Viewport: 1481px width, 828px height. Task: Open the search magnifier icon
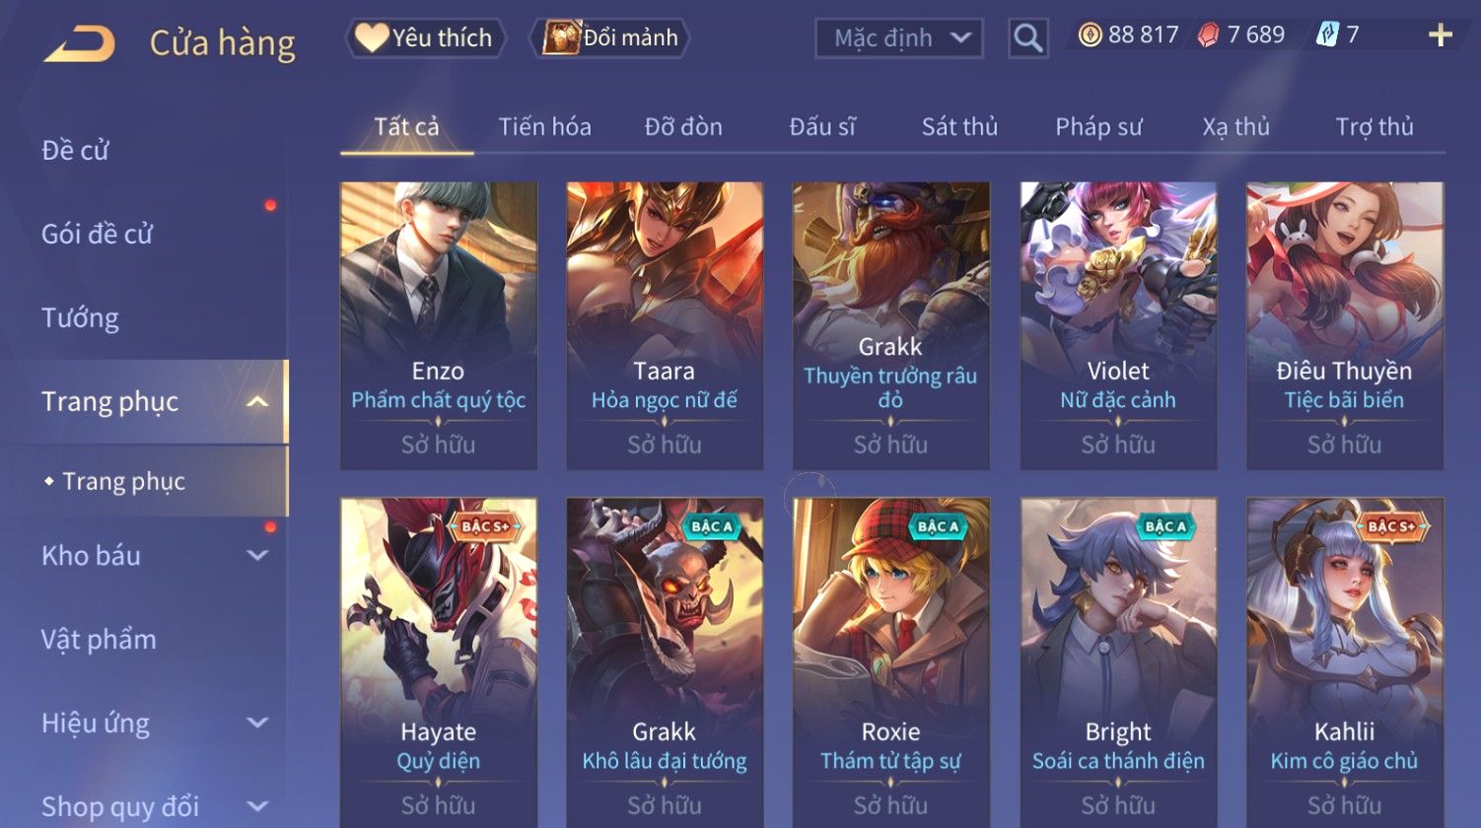click(1027, 38)
